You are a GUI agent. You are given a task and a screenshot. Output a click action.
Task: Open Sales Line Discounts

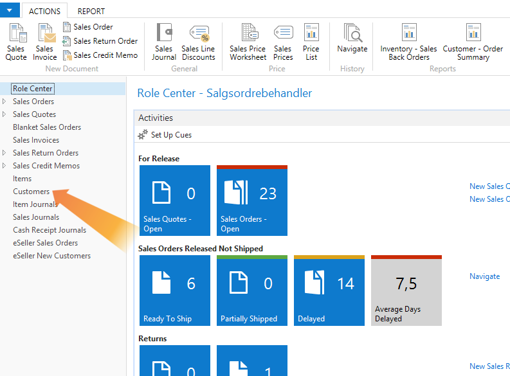pos(199,42)
